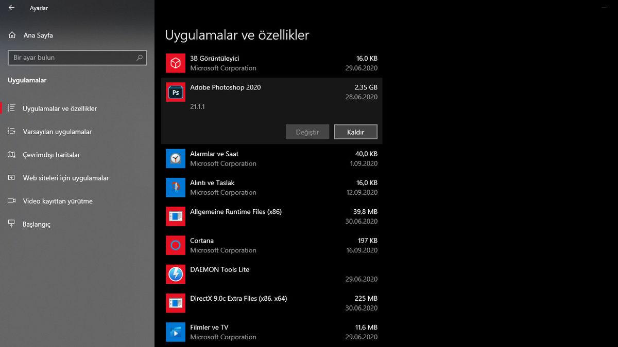Go to Ana Sayfa

pos(37,35)
